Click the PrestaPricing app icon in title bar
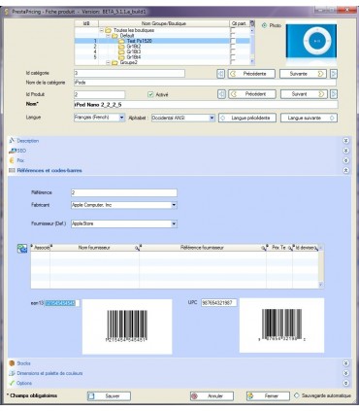Image resolution: width=359 pixels, height=411 pixels. click(7, 12)
